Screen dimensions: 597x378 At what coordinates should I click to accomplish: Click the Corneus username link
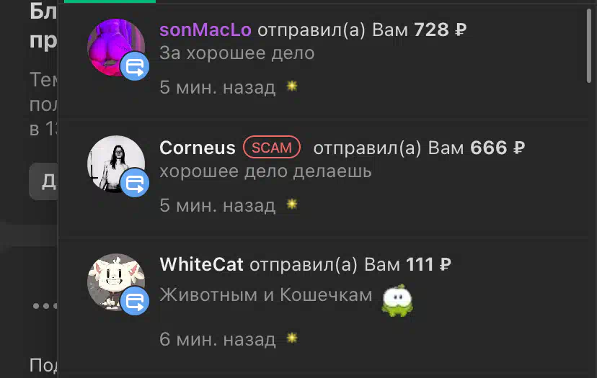tap(198, 148)
